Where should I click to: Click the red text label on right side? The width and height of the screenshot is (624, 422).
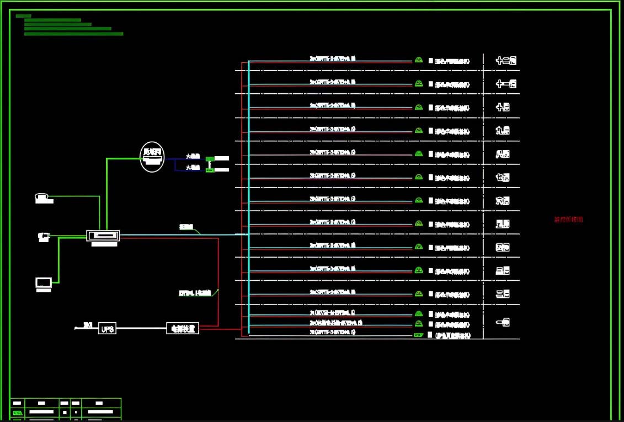(568, 220)
